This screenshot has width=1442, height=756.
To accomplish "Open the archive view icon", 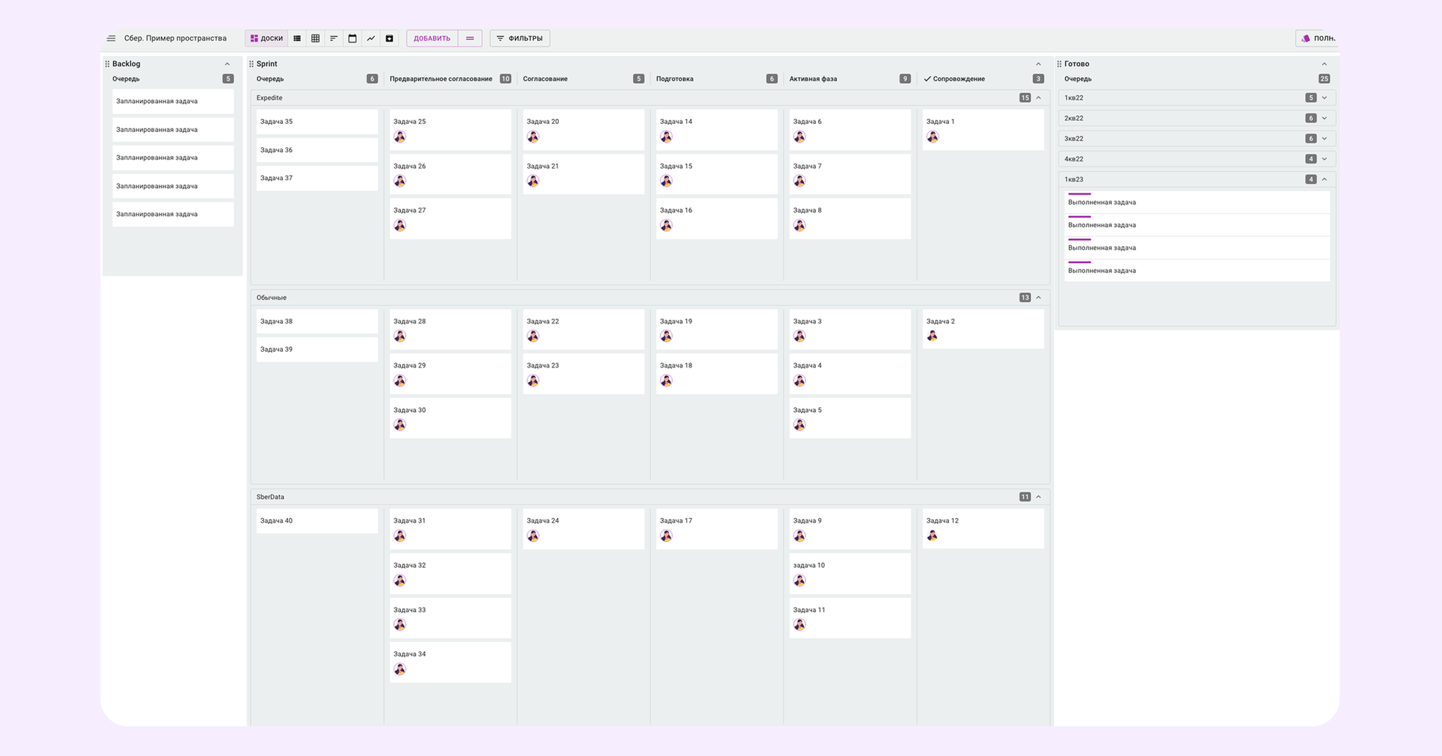I will [389, 38].
